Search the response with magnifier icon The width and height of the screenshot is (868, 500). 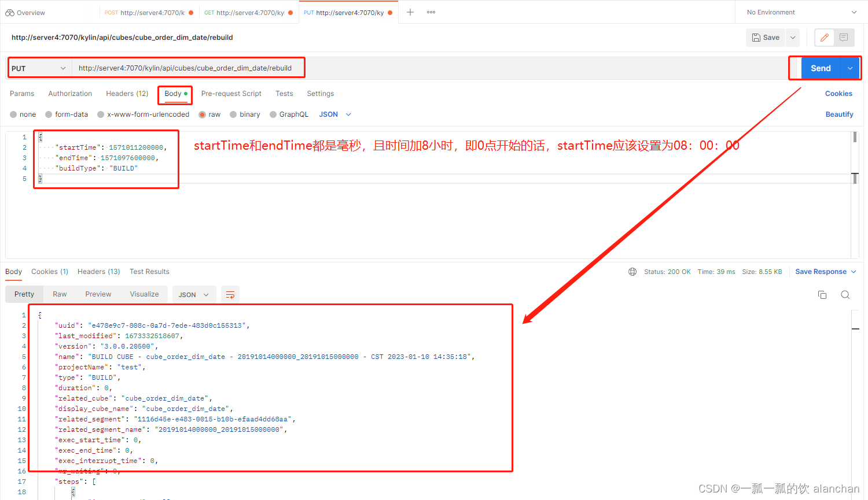pos(845,295)
